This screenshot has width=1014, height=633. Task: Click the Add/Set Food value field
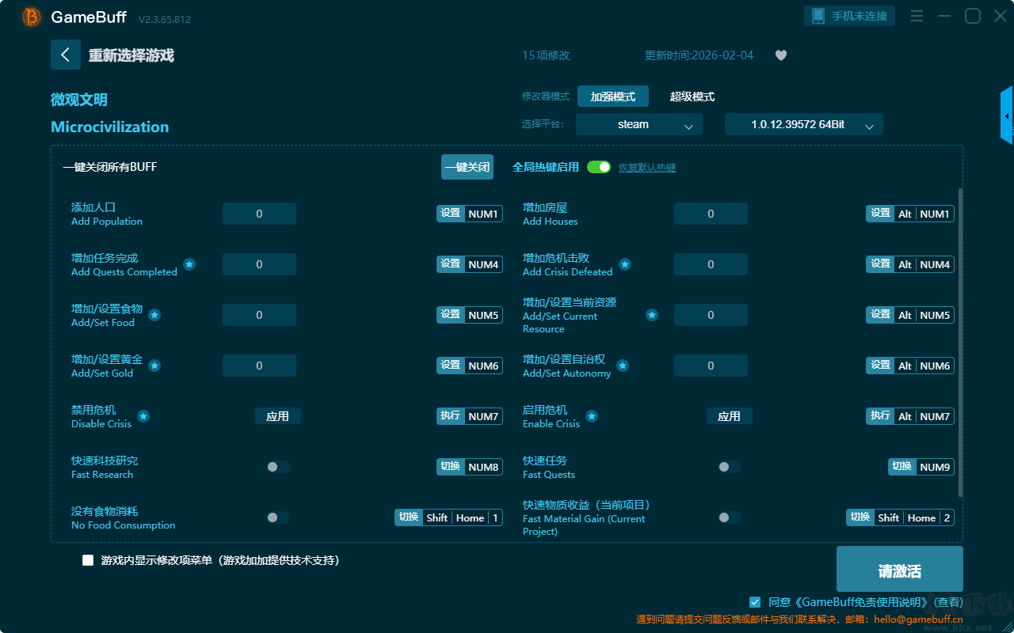[x=259, y=315]
